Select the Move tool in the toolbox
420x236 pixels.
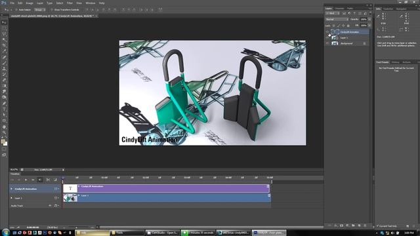click(x=4, y=22)
